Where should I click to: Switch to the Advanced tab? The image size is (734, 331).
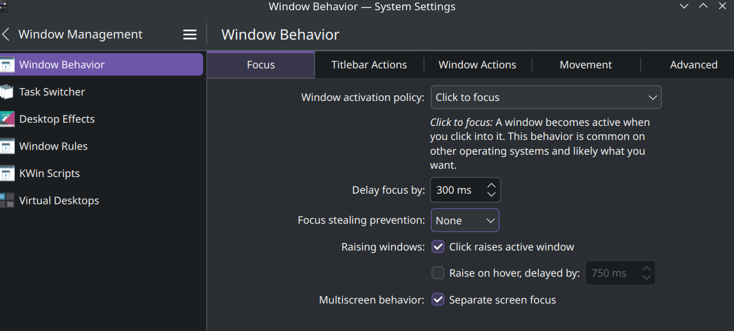pos(693,65)
